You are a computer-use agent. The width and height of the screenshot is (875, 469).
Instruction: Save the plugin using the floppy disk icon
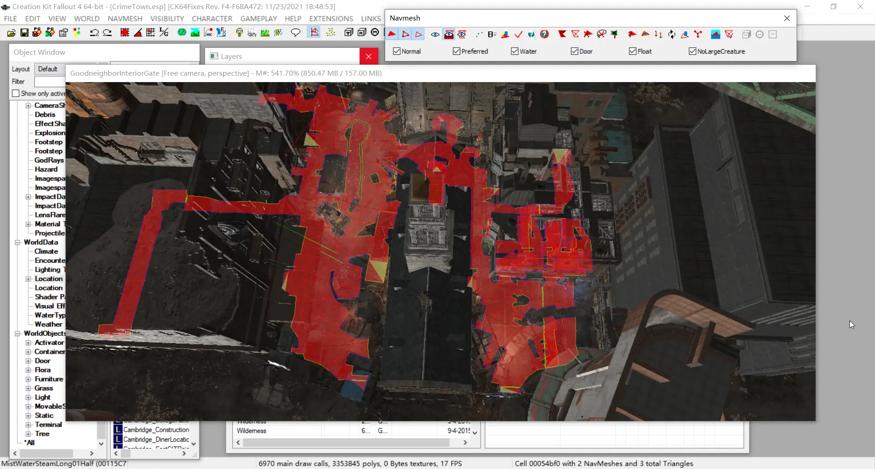(x=25, y=33)
